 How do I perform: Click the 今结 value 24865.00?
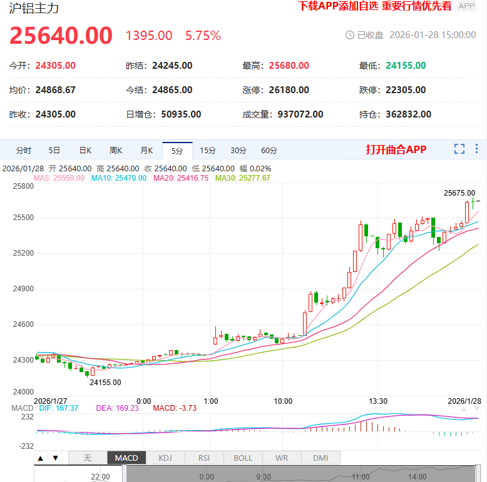(x=172, y=90)
